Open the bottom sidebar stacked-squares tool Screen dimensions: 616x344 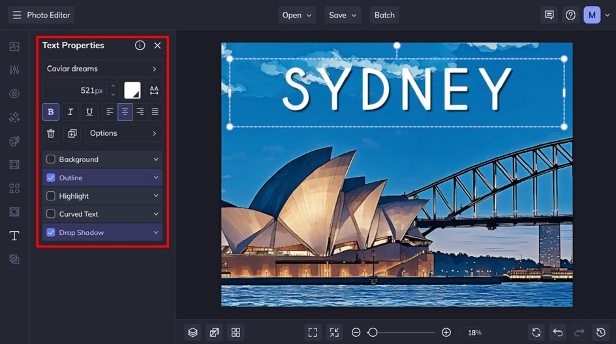(x=14, y=259)
